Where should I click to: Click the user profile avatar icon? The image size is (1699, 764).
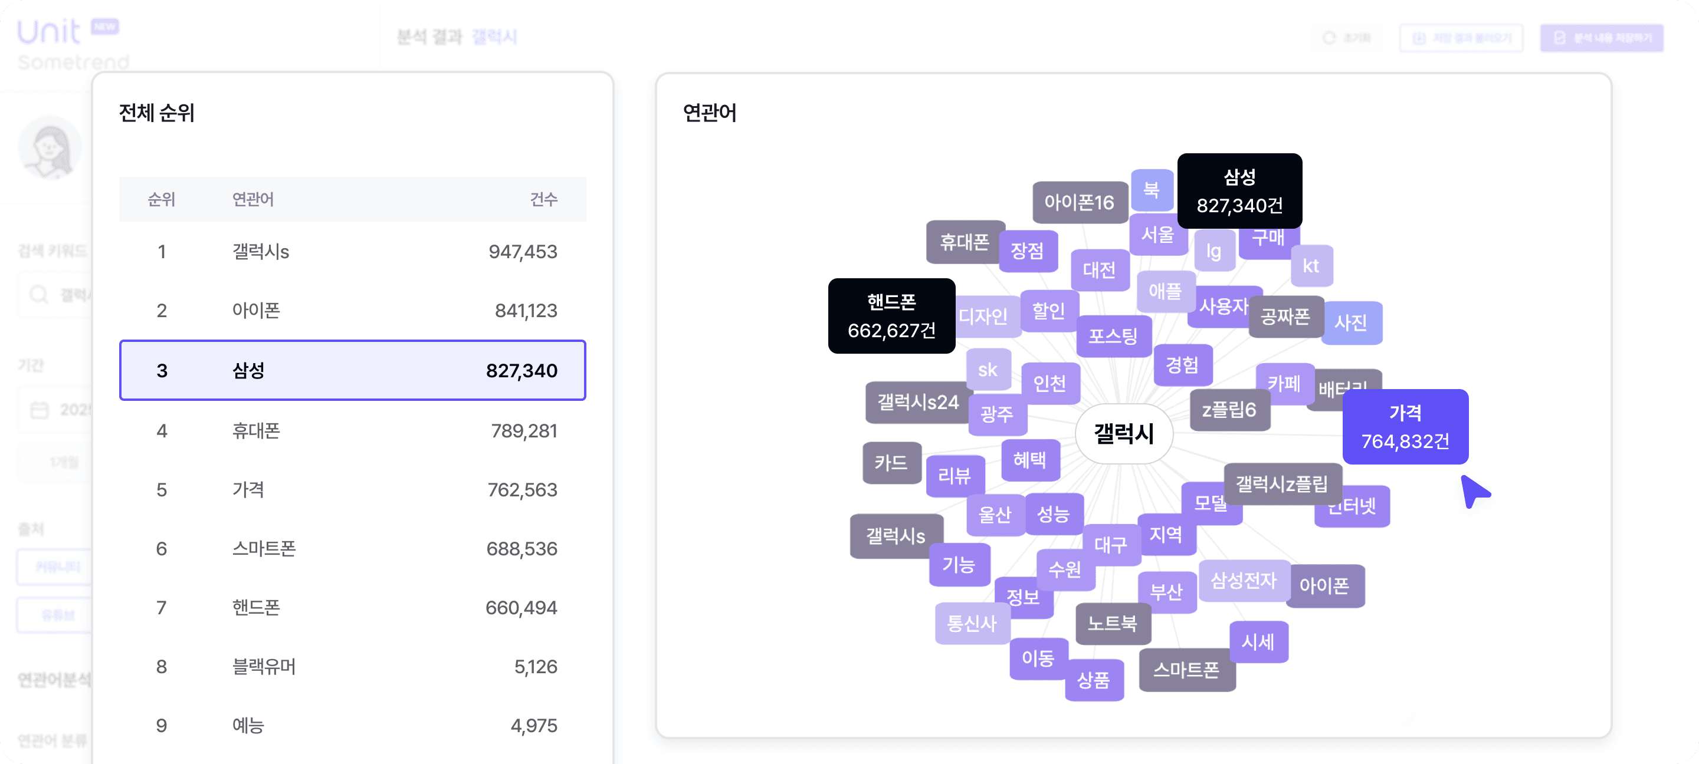point(50,147)
